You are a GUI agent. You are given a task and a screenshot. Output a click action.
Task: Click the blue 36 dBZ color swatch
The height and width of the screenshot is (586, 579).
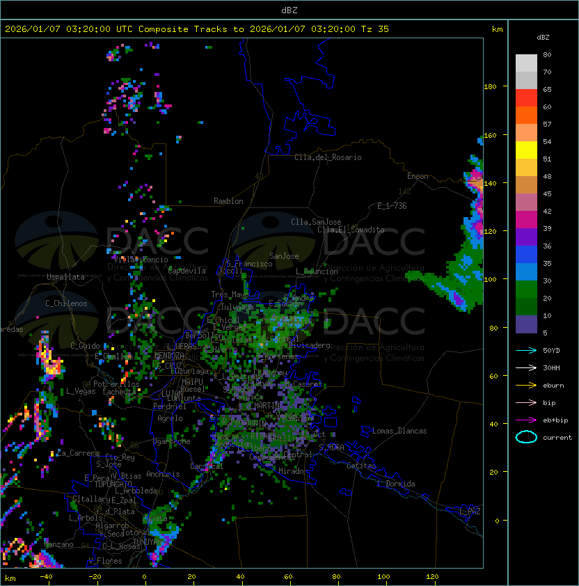[x=526, y=255]
